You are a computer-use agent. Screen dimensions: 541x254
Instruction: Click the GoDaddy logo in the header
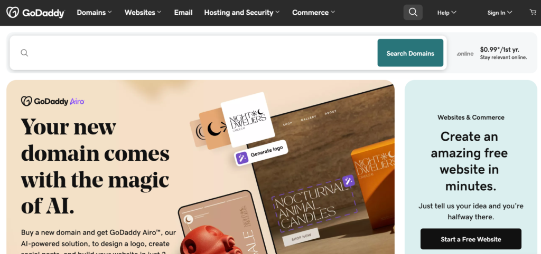35,13
